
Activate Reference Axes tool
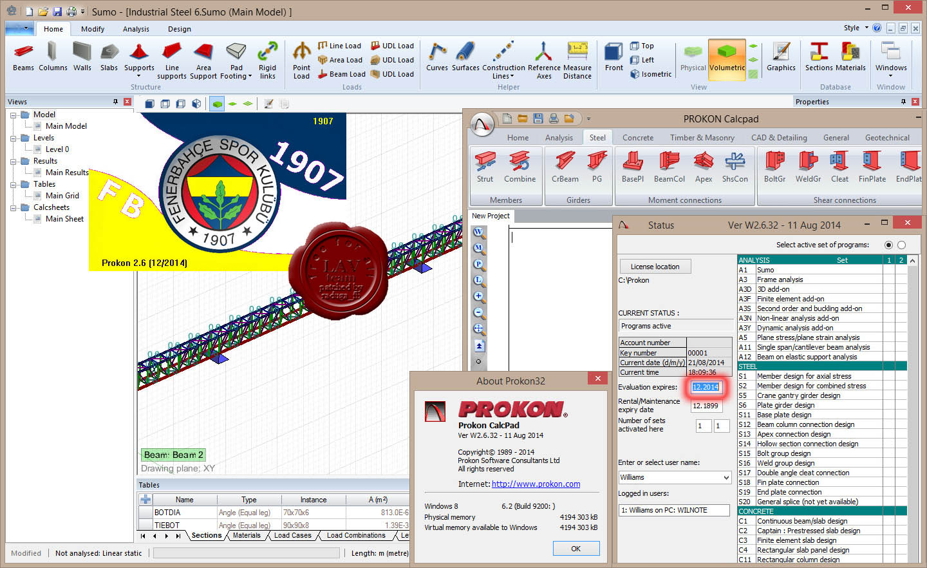tap(544, 61)
